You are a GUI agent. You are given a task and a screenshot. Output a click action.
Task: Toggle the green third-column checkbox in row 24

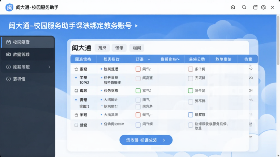point(138,90)
